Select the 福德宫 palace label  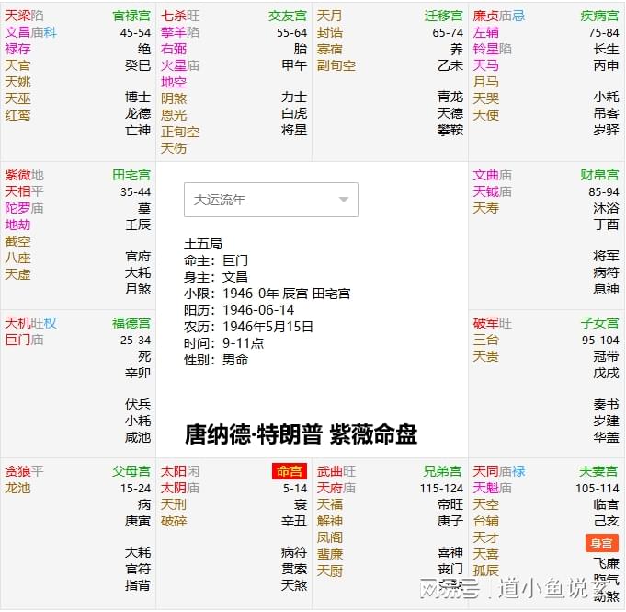pos(131,323)
